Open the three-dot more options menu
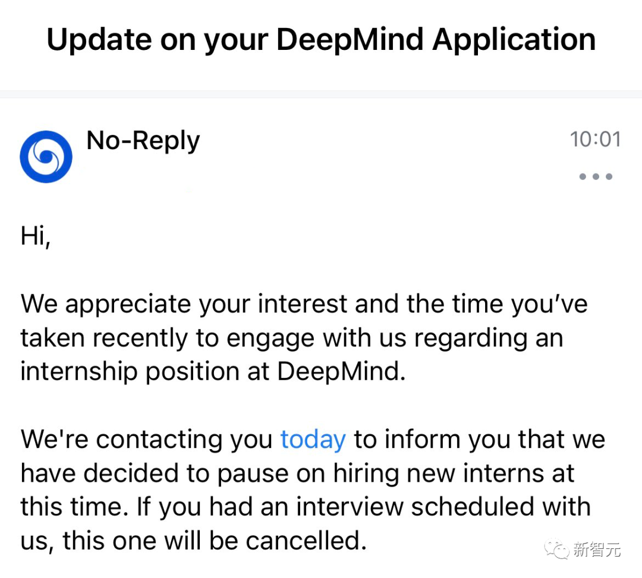 (x=595, y=176)
